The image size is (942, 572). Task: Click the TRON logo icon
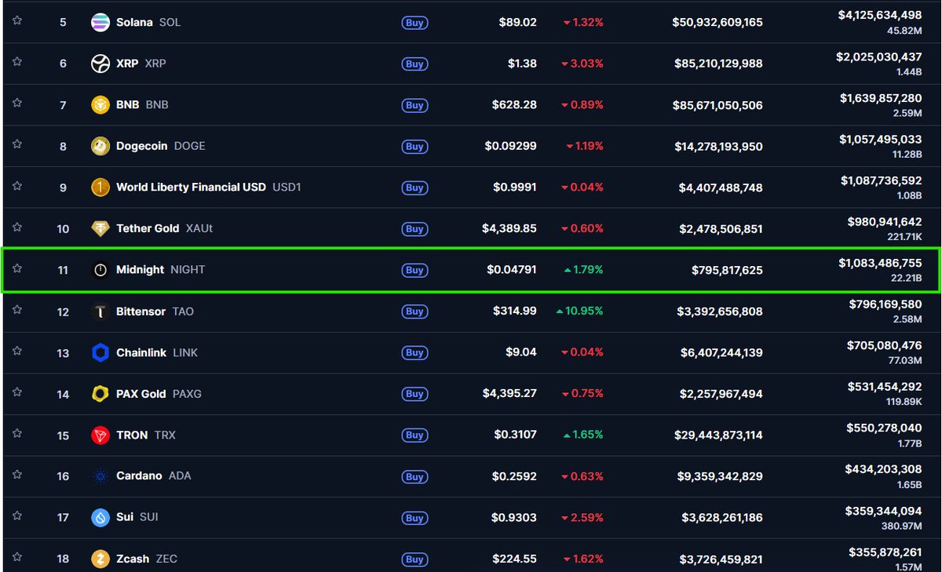point(100,435)
